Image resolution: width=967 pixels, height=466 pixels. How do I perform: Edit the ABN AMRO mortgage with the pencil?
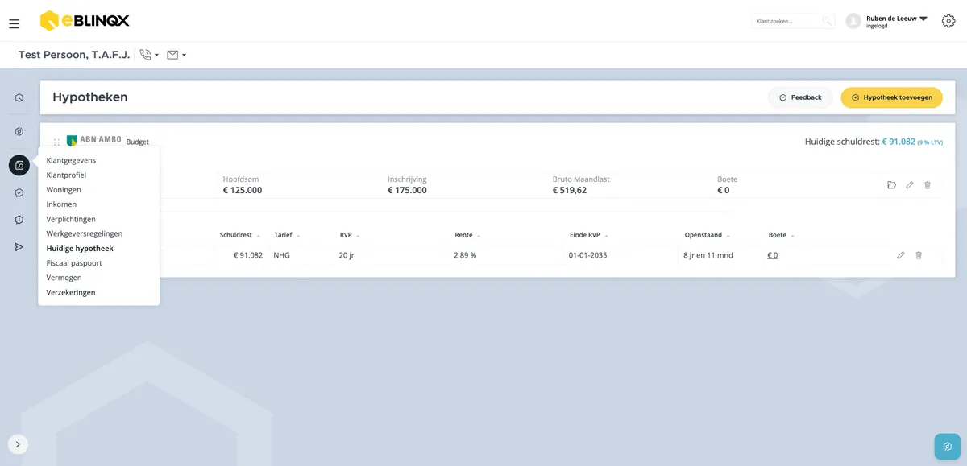point(910,185)
